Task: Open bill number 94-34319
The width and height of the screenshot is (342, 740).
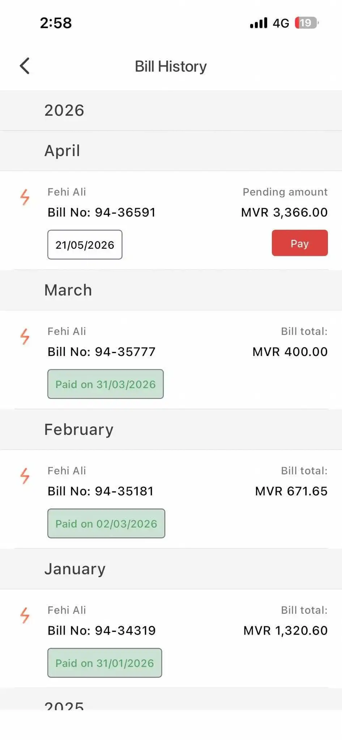Action: 102,631
